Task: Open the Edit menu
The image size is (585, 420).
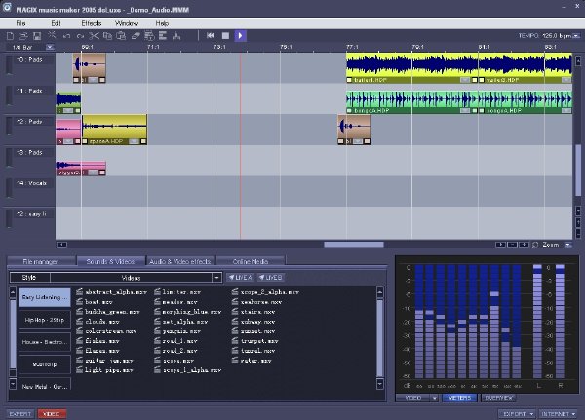Action: click(56, 23)
